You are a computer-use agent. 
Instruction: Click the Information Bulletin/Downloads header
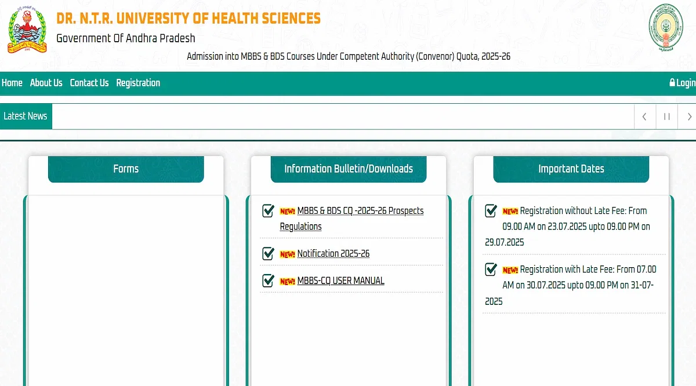pyautogui.click(x=349, y=169)
